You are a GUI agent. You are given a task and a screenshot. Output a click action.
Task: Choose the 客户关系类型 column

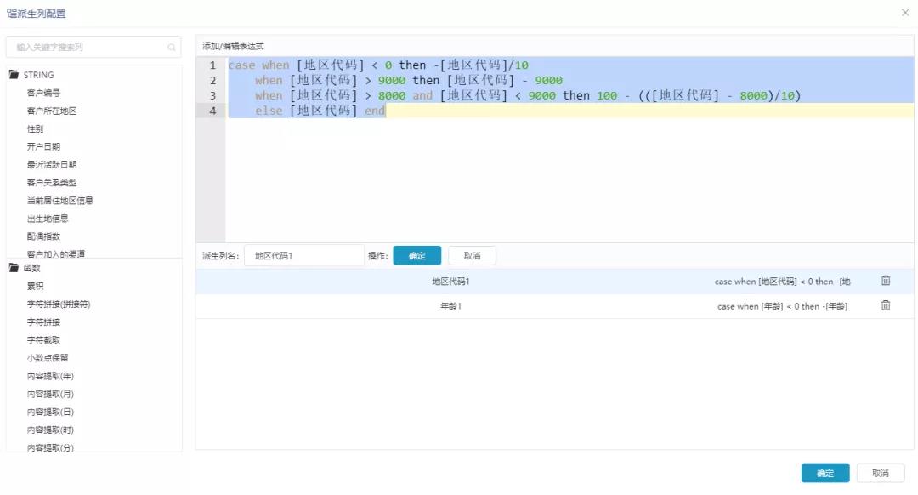(52, 183)
